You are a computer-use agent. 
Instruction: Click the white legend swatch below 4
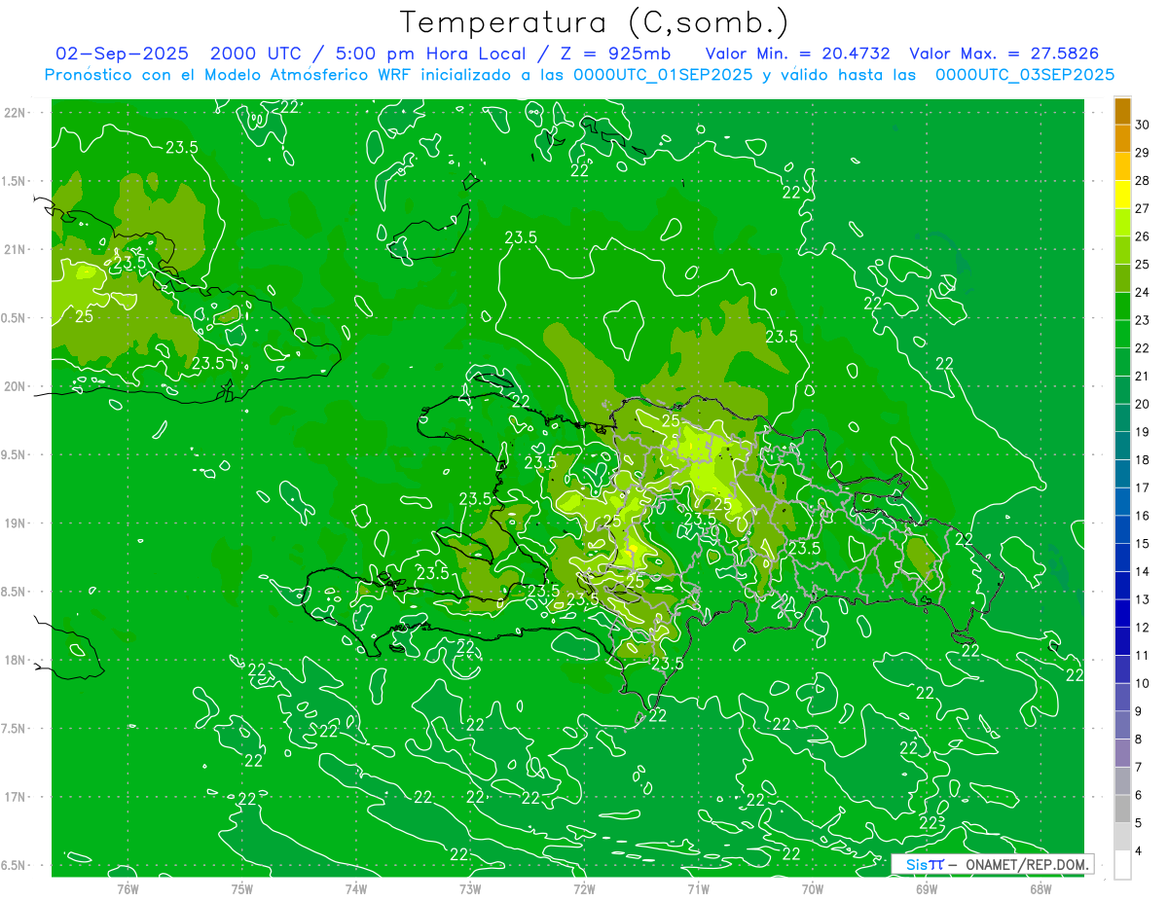[1122, 865]
